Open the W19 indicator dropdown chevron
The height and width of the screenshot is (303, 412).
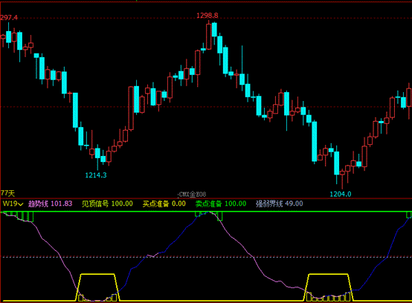click(21, 204)
